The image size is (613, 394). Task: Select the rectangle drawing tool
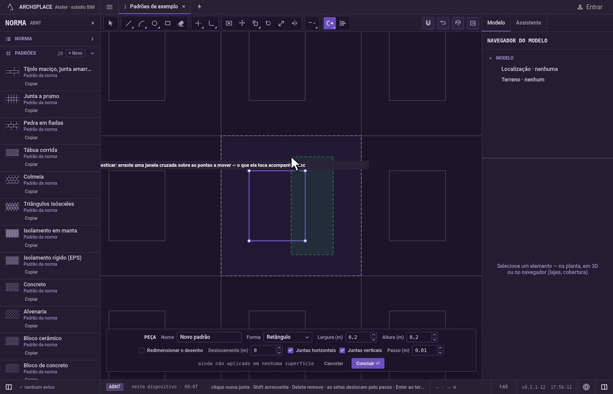[168, 23]
